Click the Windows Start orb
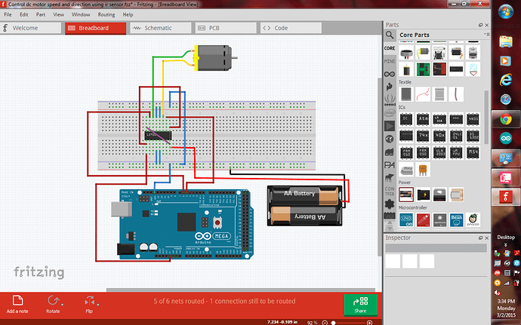This screenshot has width=521, height=325. coord(506,12)
